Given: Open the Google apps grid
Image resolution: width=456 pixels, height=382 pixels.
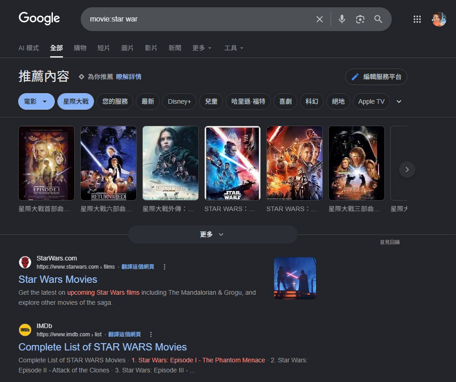Looking at the screenshot, I should (417, 19).
